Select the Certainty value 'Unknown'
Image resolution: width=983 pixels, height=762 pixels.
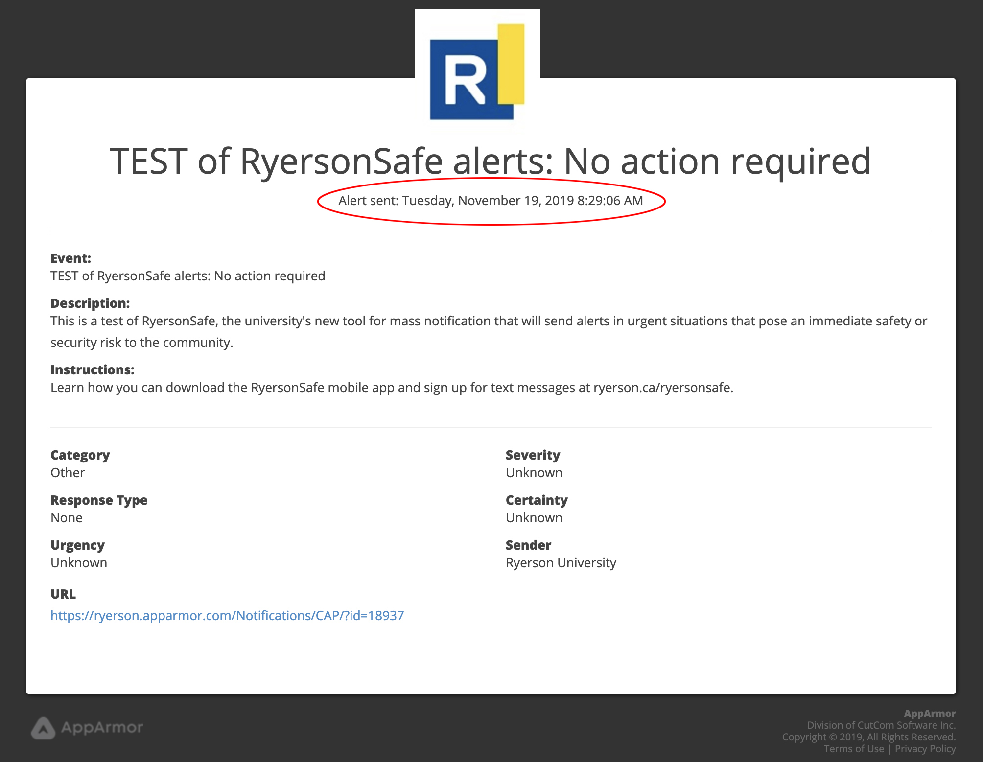pos(534,517)
